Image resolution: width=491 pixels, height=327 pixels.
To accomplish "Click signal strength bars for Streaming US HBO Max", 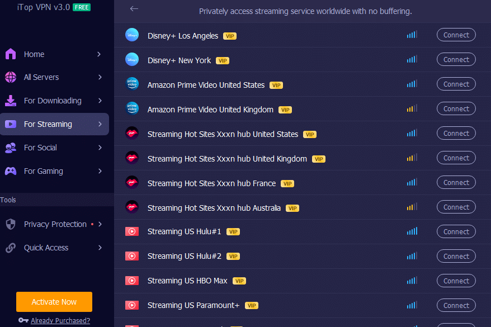I will pos(412,281).
